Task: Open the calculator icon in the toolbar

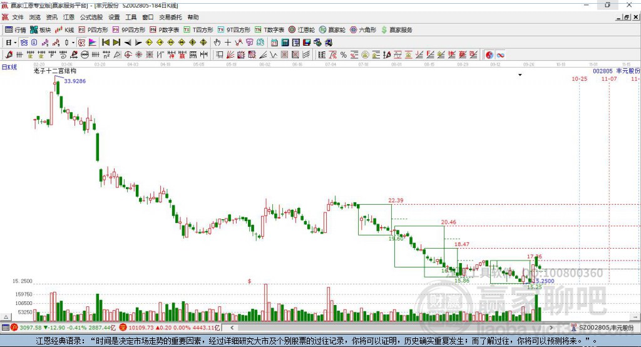Action: (285, 43)
